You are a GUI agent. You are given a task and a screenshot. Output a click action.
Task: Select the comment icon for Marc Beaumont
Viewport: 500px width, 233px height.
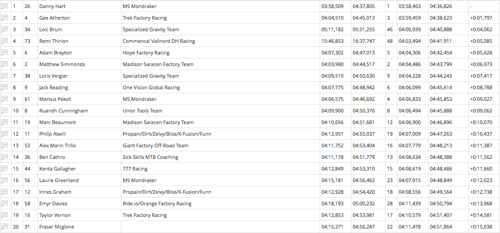pos(5,122)
